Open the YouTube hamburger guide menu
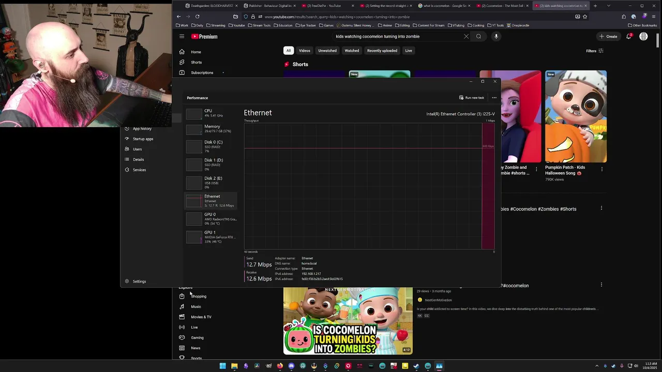Viewport: 662px width, 372px height. click(x=182, y=36)
